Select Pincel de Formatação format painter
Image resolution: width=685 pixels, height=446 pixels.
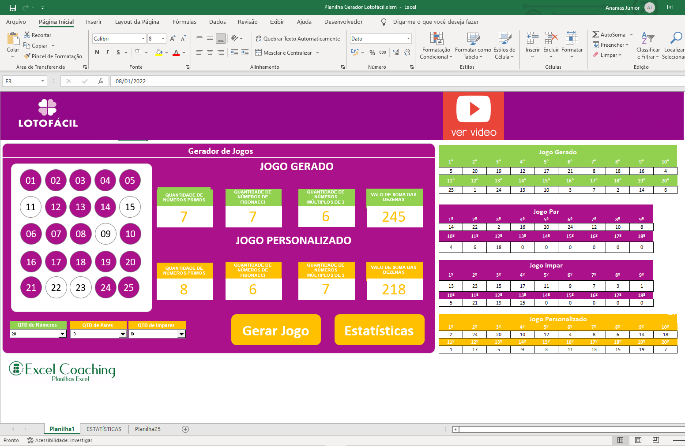pyautogui.click(x=53, y=56)
